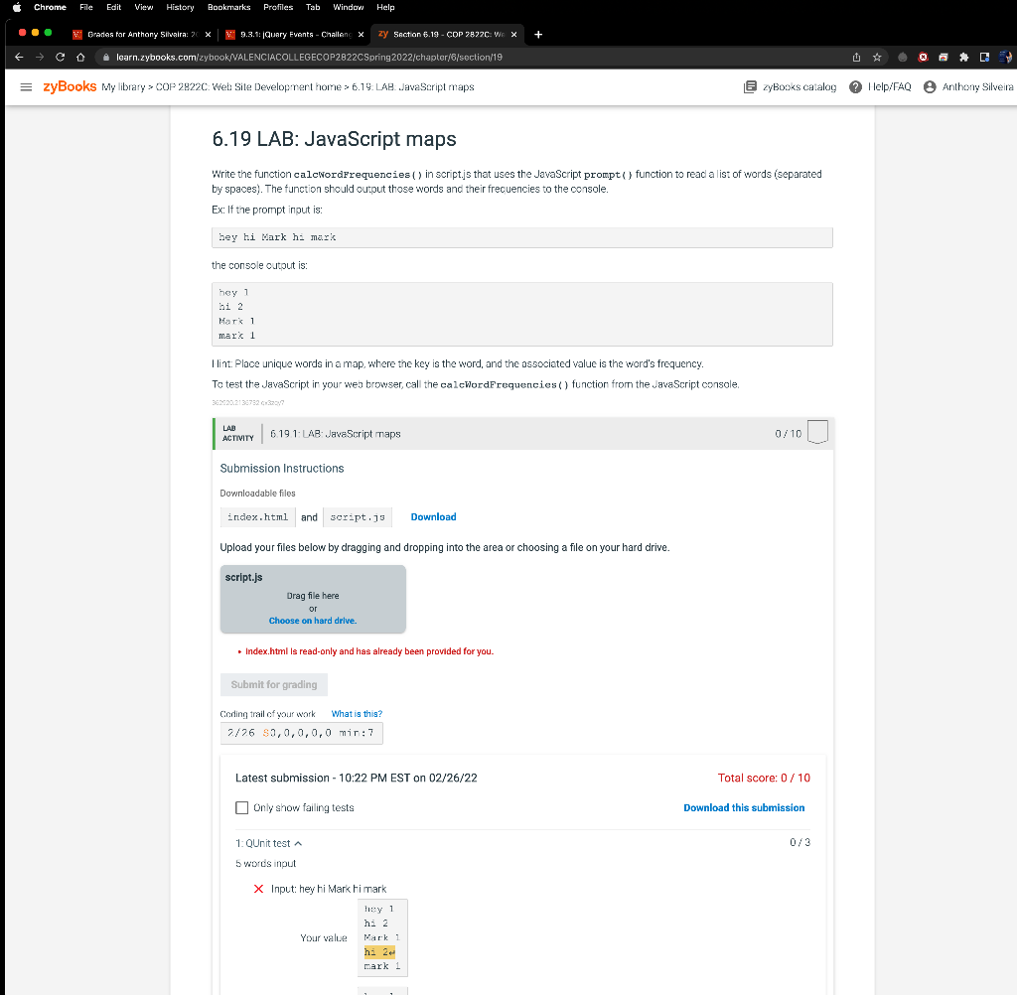This screenshot has width=1017, height=995.
Task: Click the browser home icon
Action: (82, 58)
